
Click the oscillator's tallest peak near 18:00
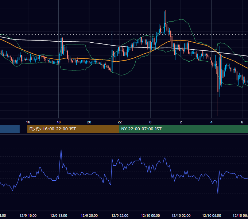click(61, 150)
